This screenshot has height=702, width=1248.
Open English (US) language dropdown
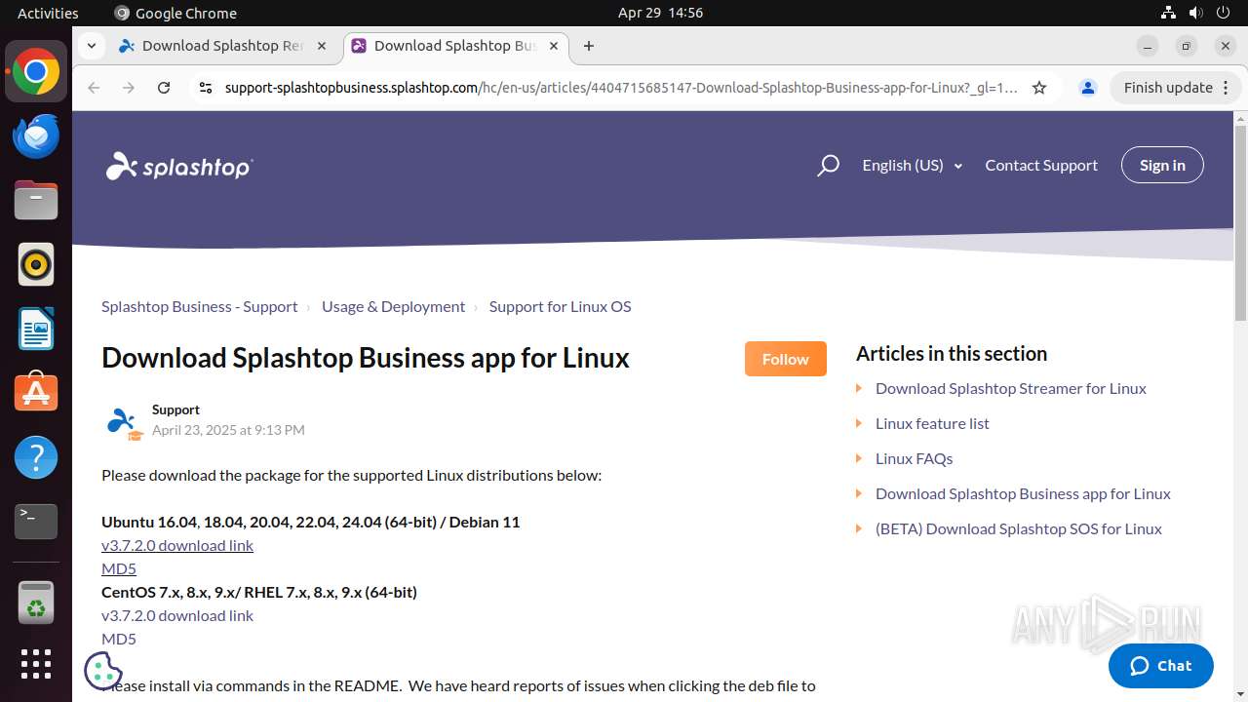pos(912,166)
